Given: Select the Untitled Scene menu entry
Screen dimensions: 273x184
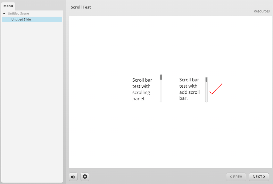Looking at the screenshot, I should tap(18, 13).
